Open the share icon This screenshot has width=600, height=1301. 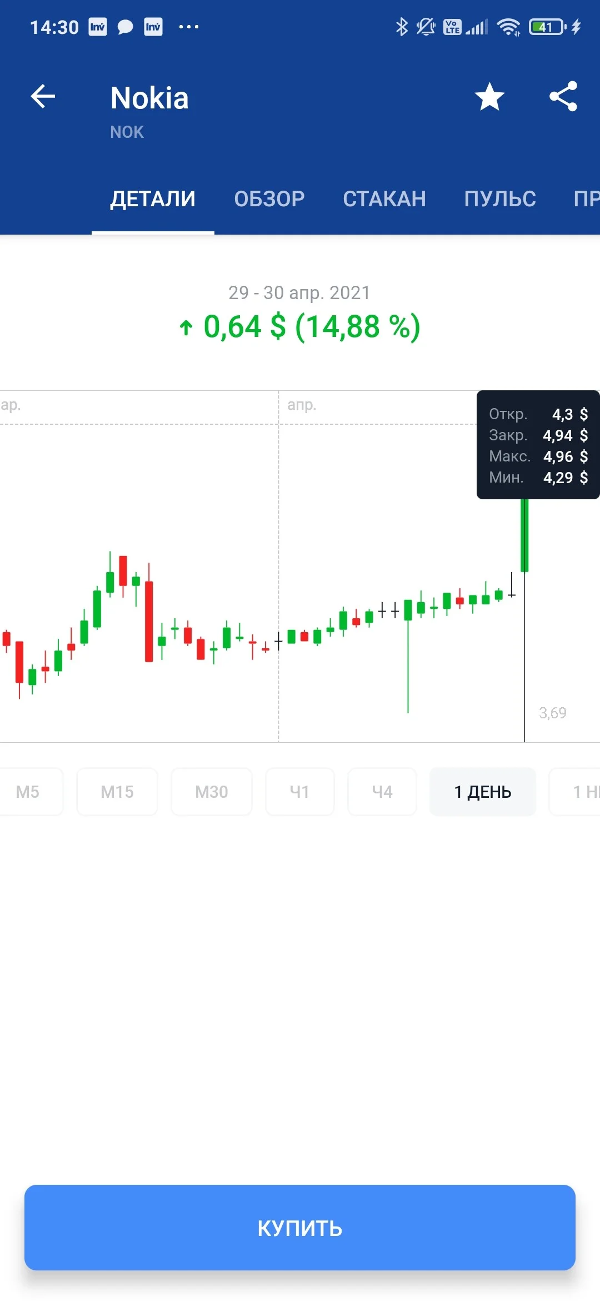tap(563, 96)
